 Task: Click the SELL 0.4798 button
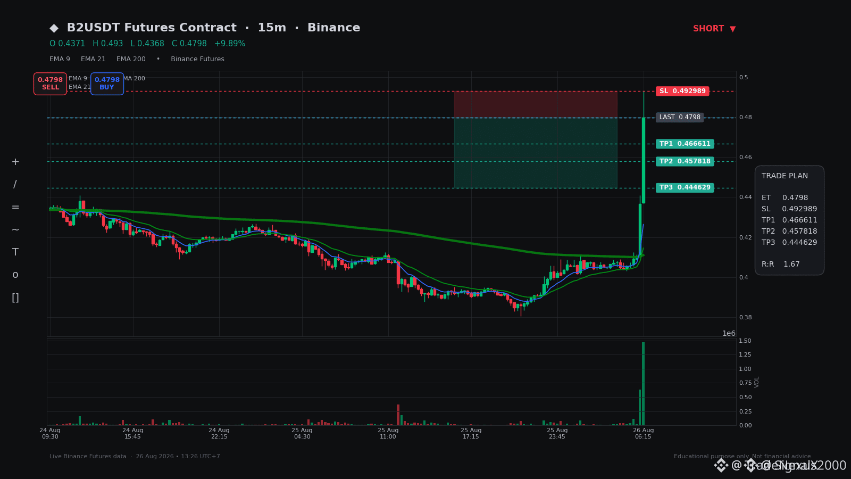[50, 84]
